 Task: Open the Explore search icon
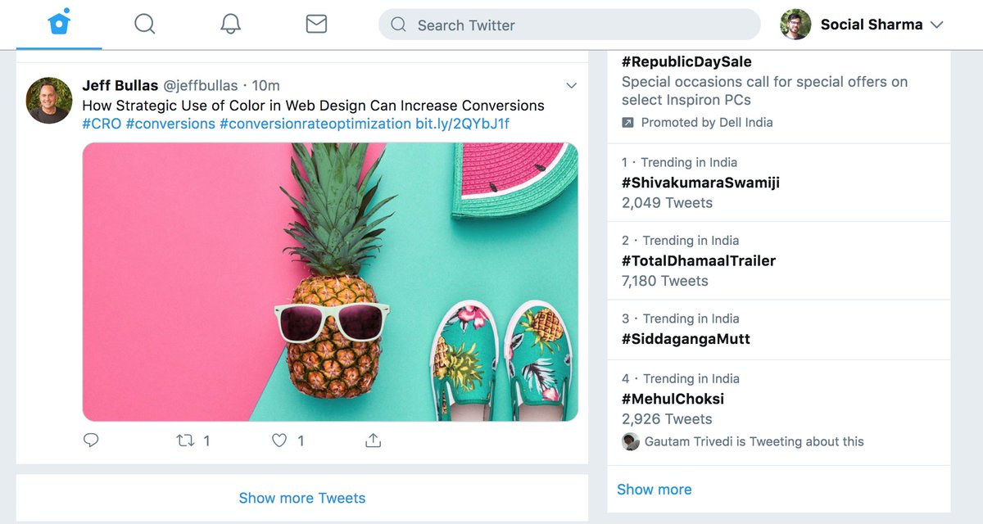(144, 25)
